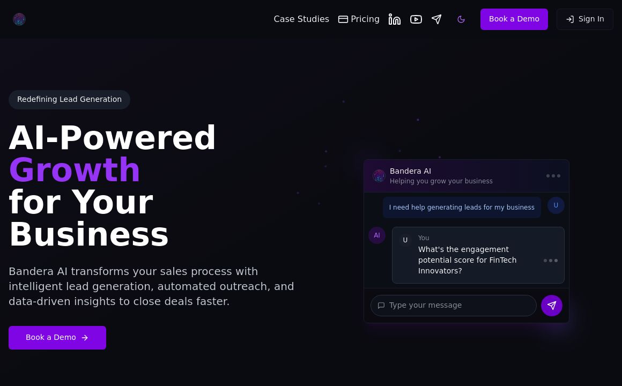
Task: Go to the Pricing page
Action: [x=359, y=19]
